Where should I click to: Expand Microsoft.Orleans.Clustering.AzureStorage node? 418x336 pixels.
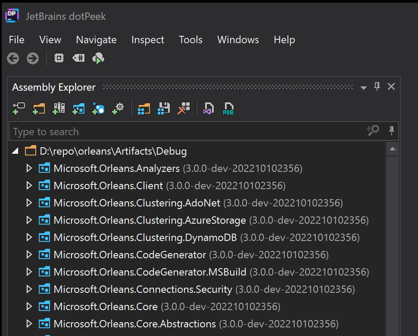(x=29, y=220)
